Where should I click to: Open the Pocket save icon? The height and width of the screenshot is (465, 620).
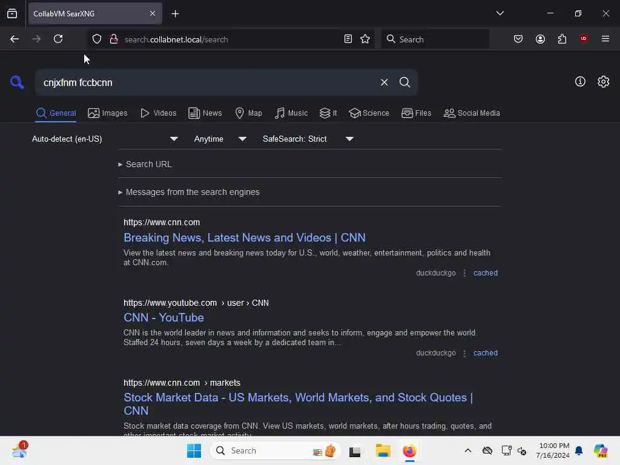point(518,39)
